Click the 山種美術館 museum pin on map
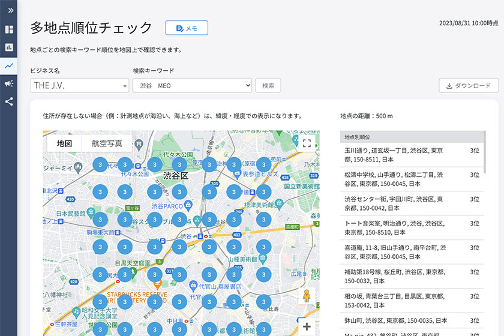 click(x=263, y=259)
